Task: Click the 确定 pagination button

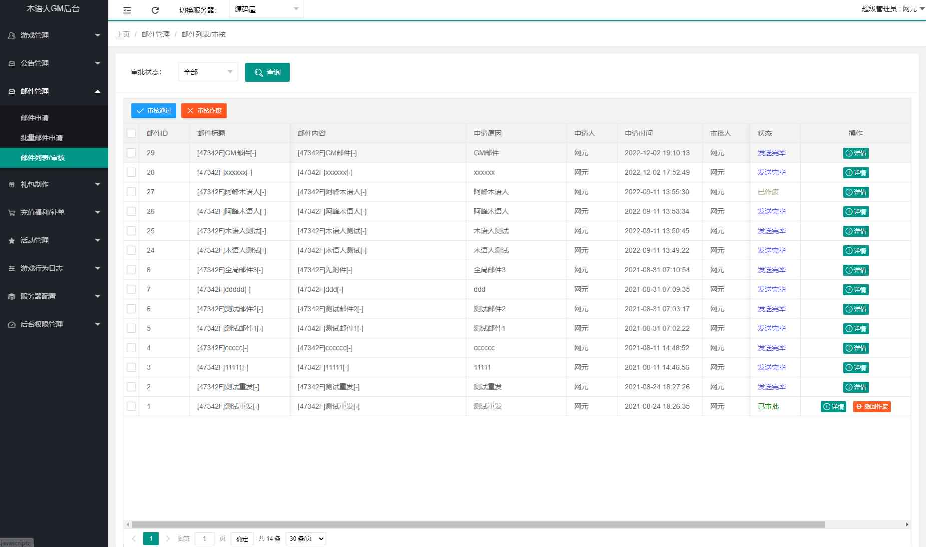Action: [242, 539]
